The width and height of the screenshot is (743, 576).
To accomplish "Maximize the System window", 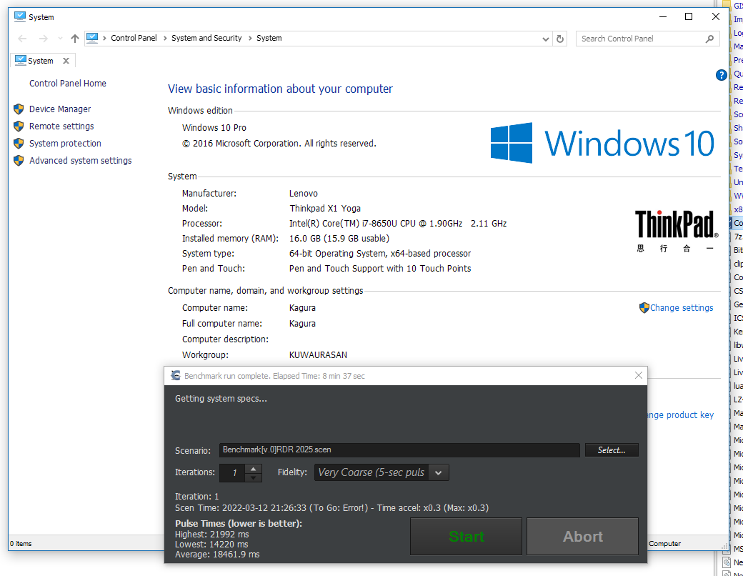I will [x=689, y=16].
